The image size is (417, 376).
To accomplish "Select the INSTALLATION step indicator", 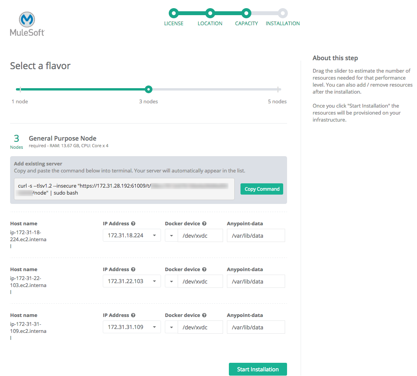I will (283, 14).
